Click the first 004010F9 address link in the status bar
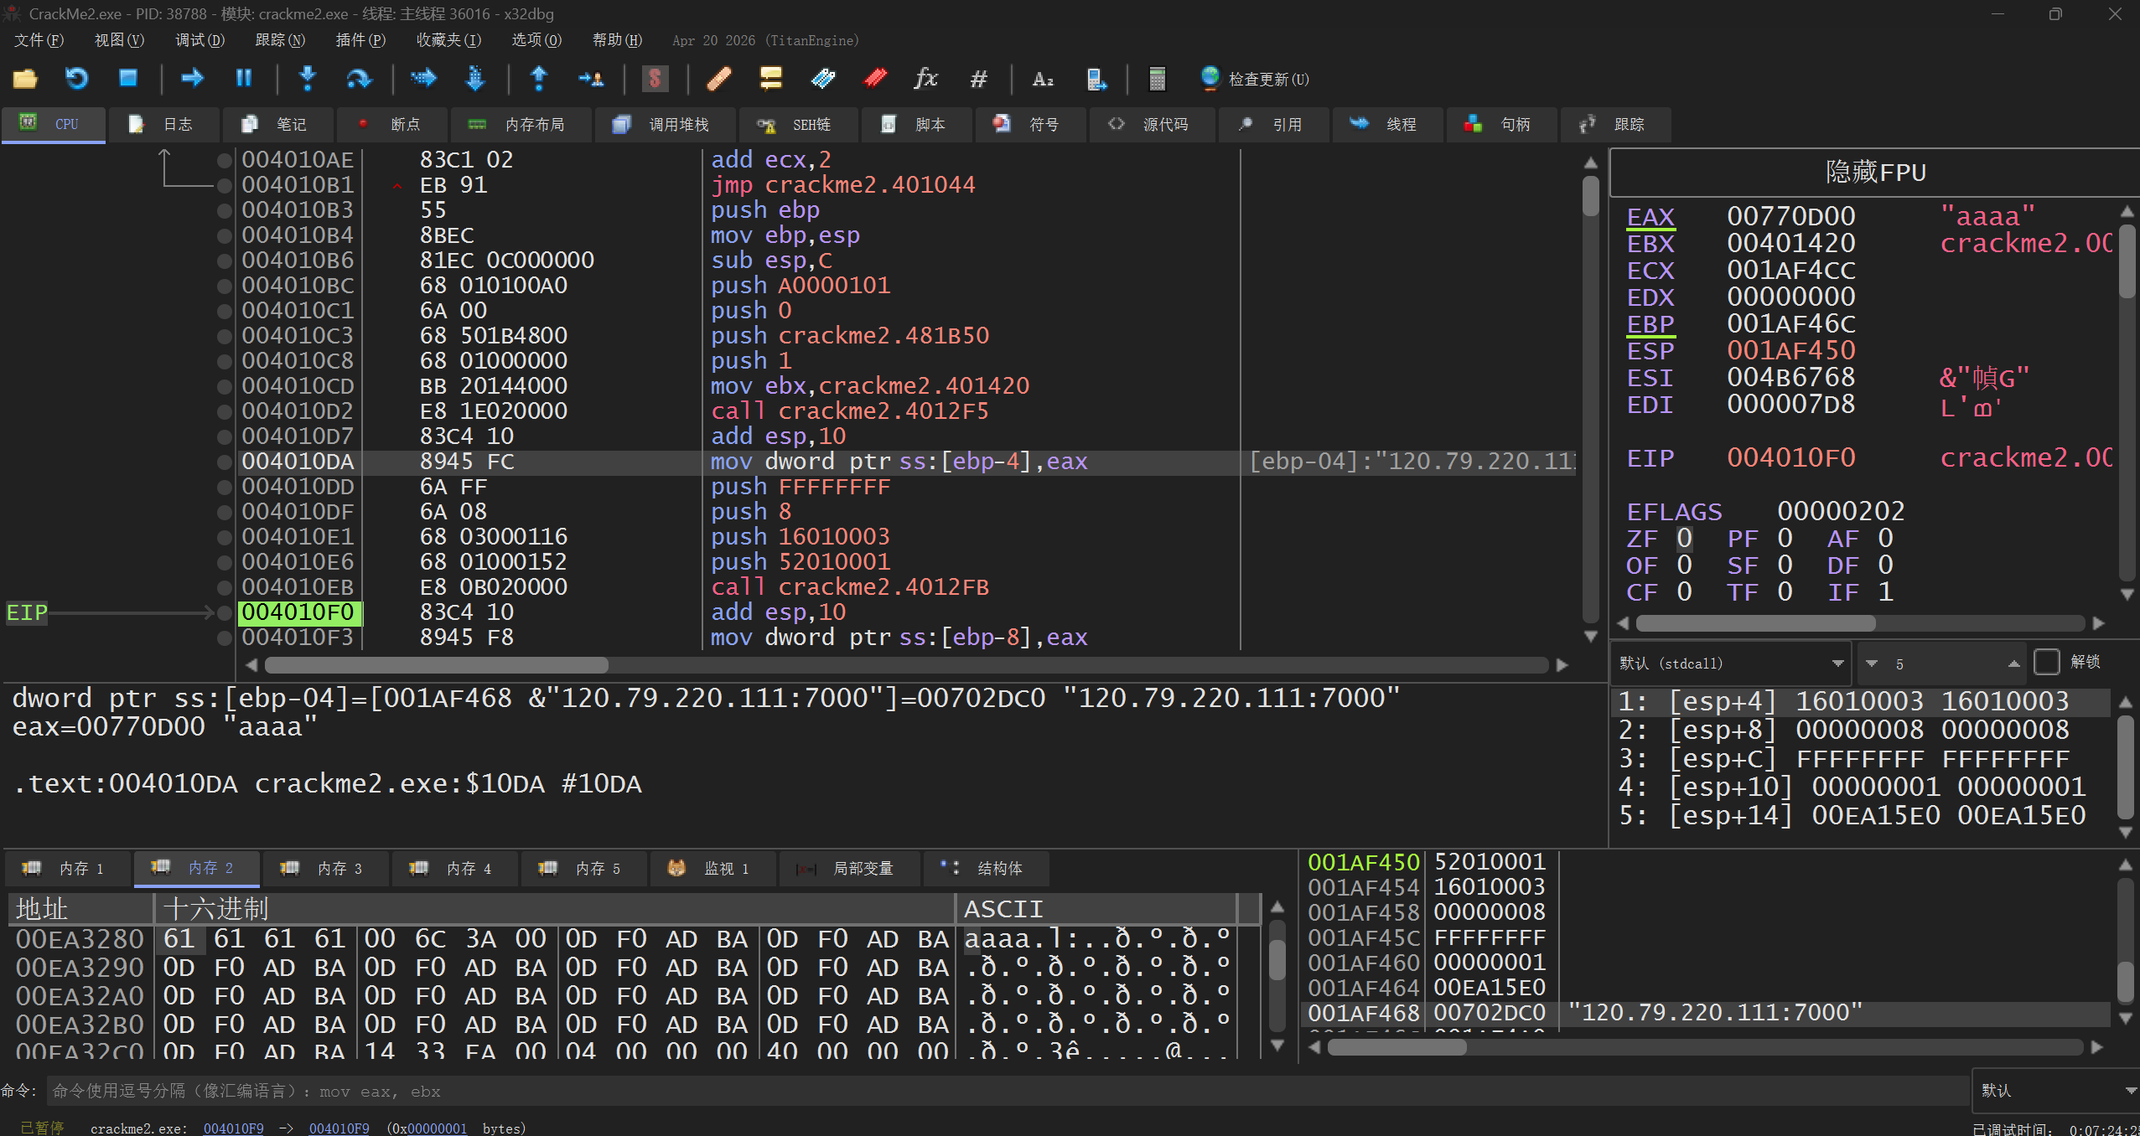 pos(233,1128)
